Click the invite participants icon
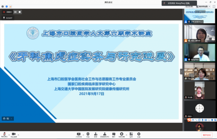217x139 pixels. click(x=96, y=134)
